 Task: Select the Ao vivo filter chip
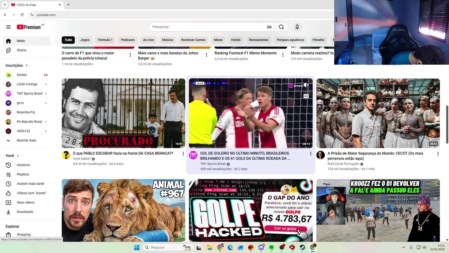[148, 40]
